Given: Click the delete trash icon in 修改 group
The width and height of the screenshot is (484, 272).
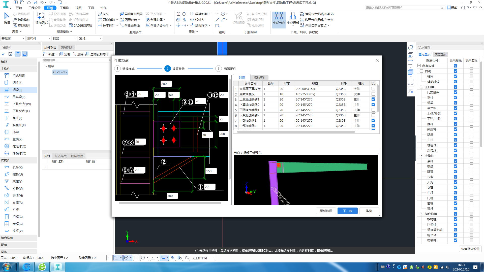Looking at the screenshot, I should pos(178,14).
